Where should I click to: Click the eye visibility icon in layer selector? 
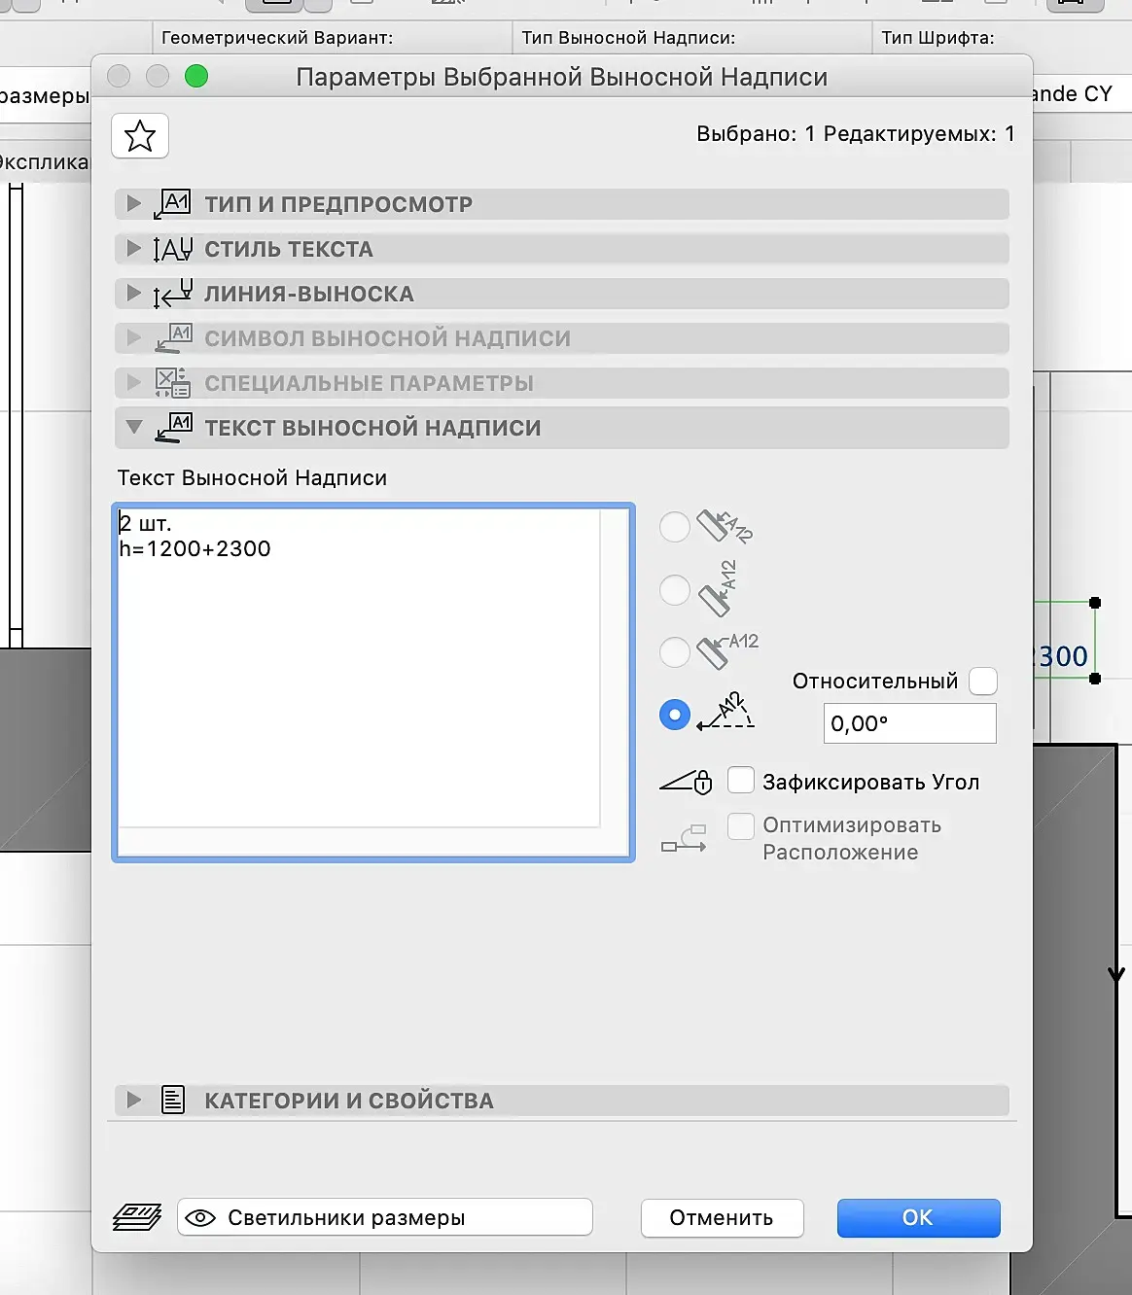click(200, 1217)
